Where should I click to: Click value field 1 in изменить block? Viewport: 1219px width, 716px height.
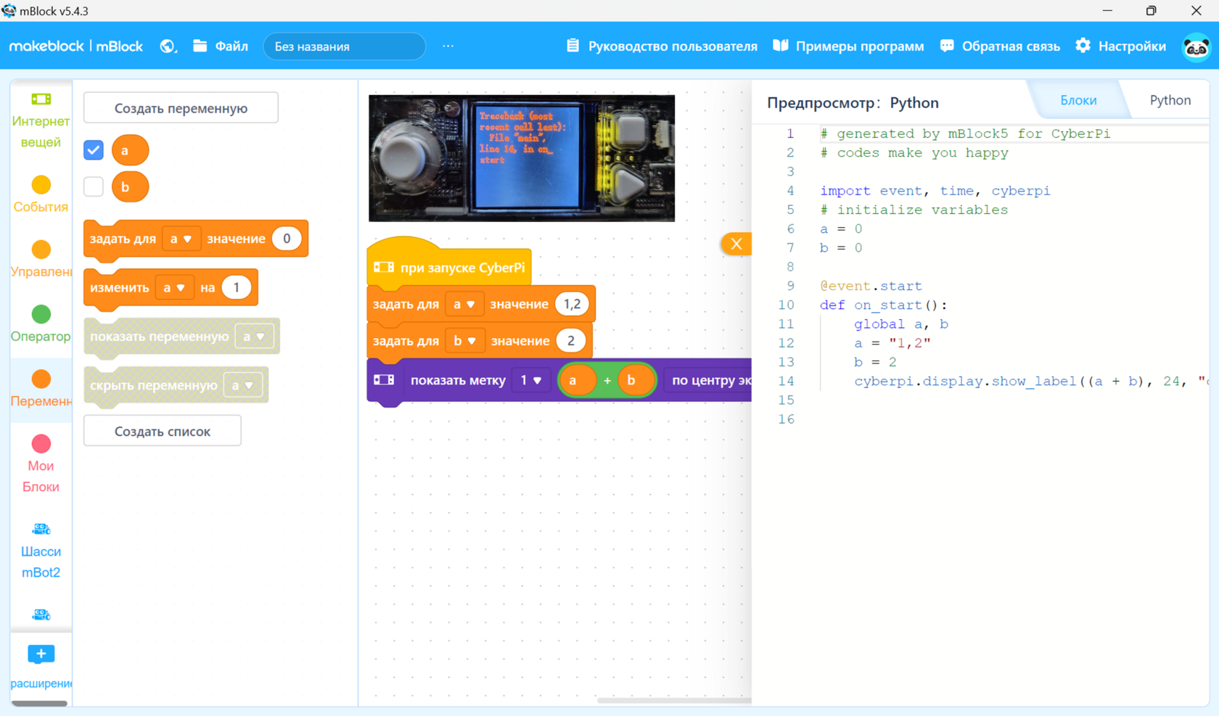236,287
